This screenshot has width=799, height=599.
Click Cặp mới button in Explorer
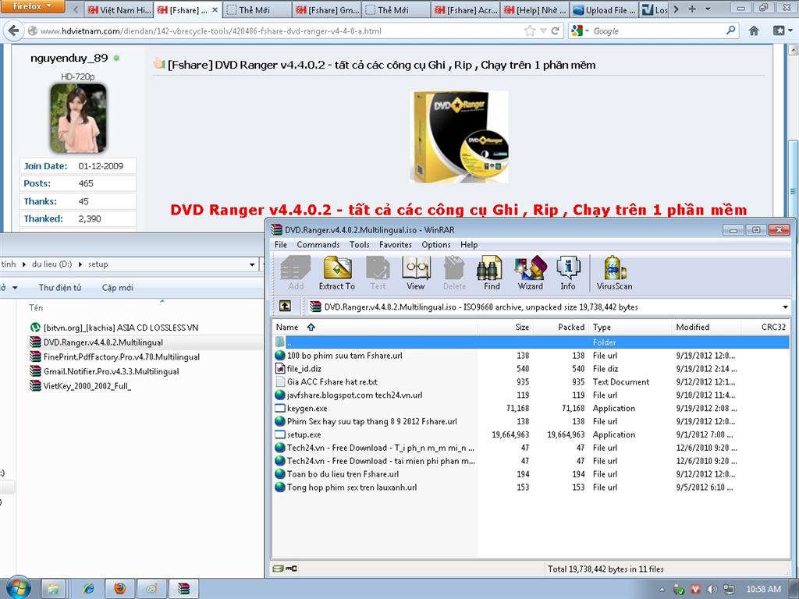point(117,288)
